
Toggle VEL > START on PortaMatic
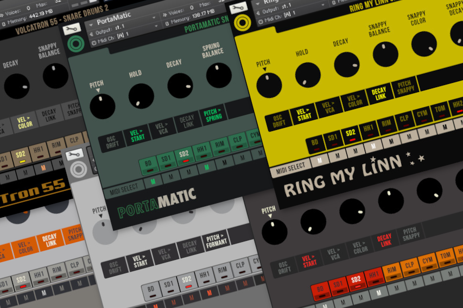click(136, 136)
